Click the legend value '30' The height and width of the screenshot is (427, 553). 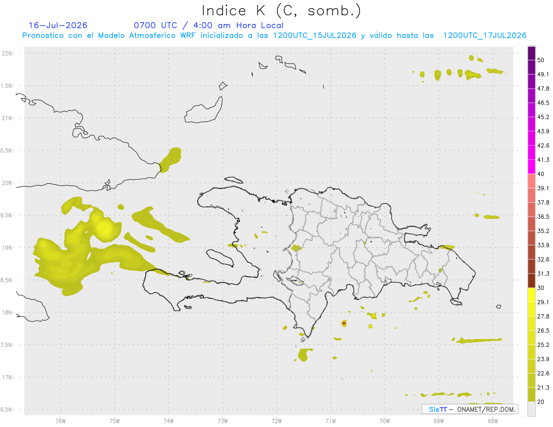pyautogui.click(x=541, y=288)
